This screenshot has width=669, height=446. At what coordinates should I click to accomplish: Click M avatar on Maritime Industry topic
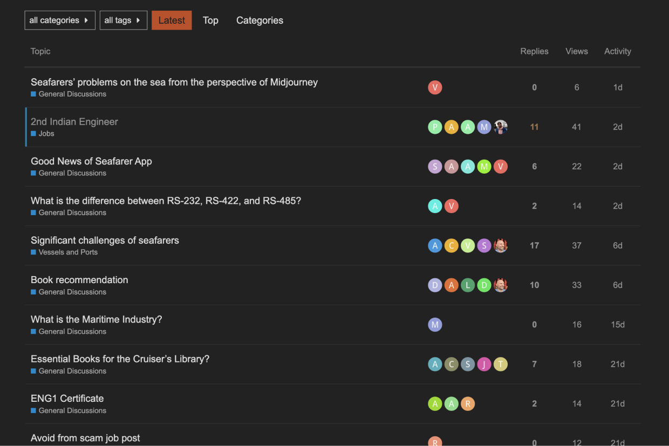tap(435, 325)
